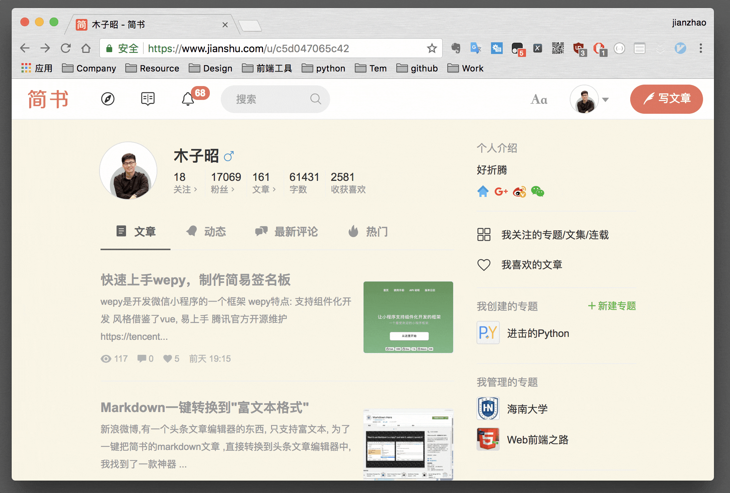Bookmark page with address bar star
The width and height of the screenshot is (730, 493).
[432, 48]
